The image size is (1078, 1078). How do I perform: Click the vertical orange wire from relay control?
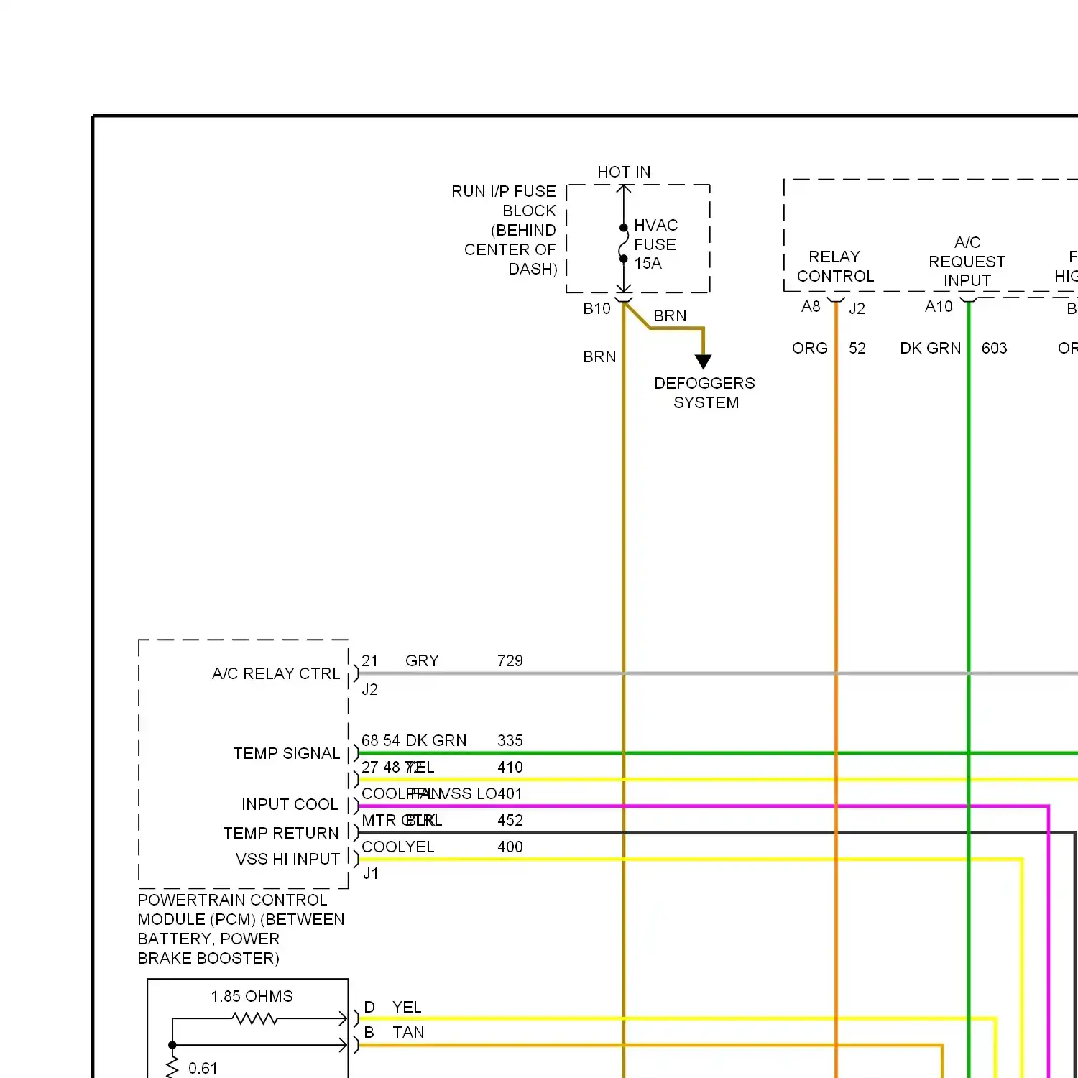[836, 690]
